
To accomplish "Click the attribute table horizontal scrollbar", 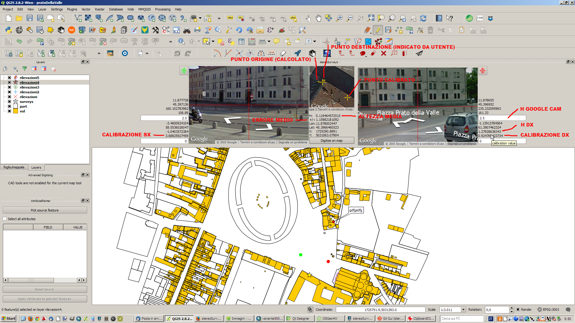I will [x=45, y=280].
